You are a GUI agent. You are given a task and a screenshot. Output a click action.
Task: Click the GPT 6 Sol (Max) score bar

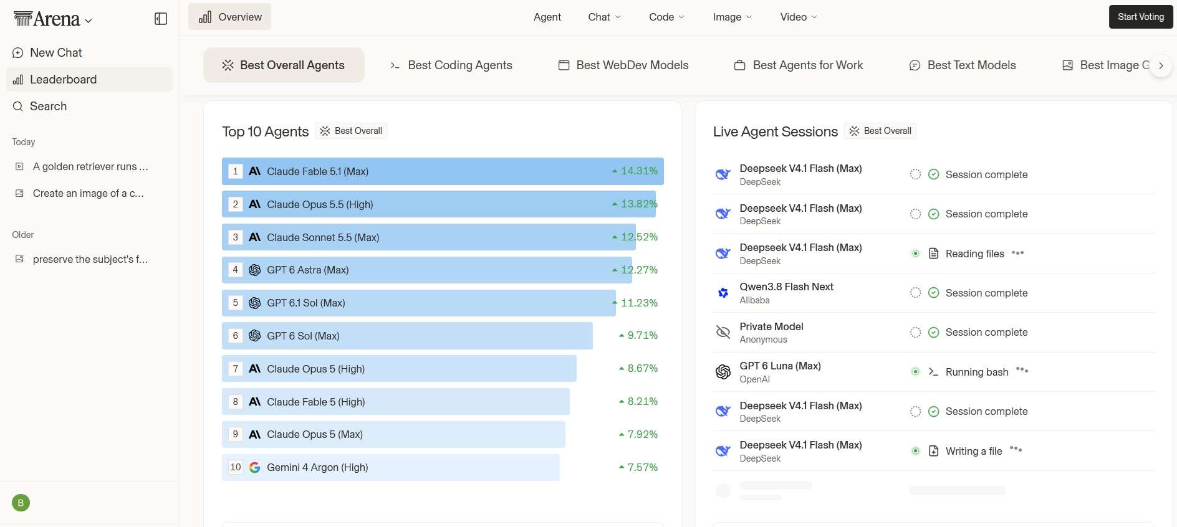coord(407,336)
